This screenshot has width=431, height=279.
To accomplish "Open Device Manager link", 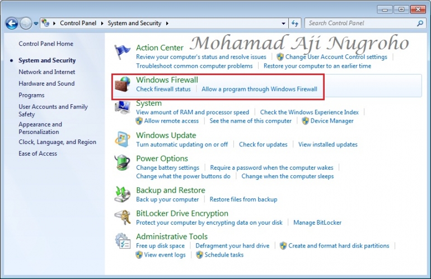I will 332,121.
